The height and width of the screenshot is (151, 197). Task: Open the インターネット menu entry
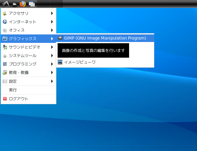point(28,22)
